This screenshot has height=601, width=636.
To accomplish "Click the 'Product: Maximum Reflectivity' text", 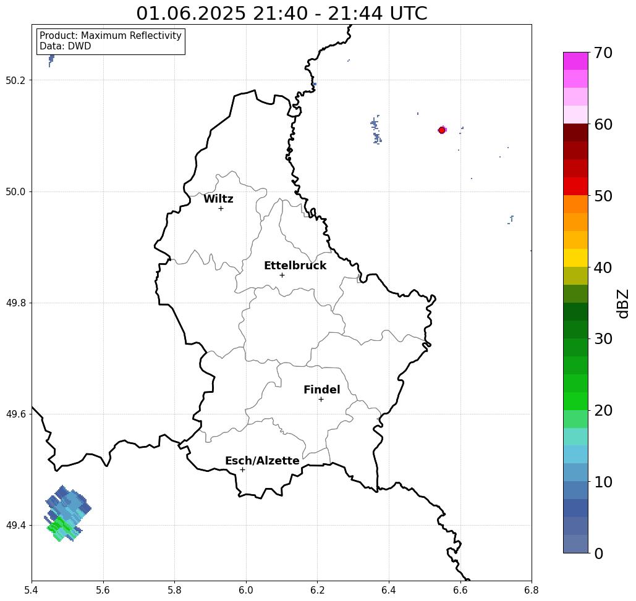I will pyautogui.click(x=110, y=36).
